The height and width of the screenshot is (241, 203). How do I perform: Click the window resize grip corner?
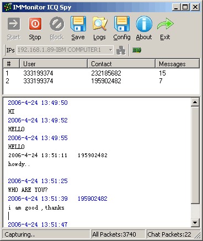197,235
